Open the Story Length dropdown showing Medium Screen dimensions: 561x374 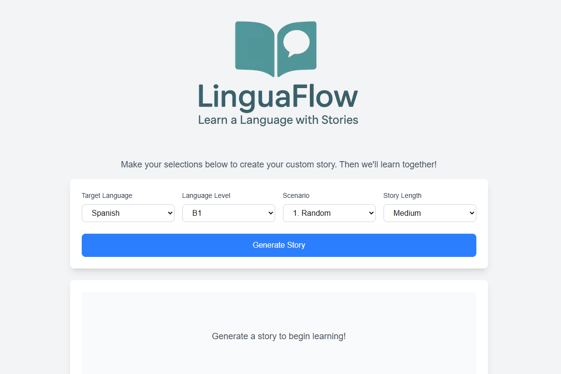tap(429, 213)
